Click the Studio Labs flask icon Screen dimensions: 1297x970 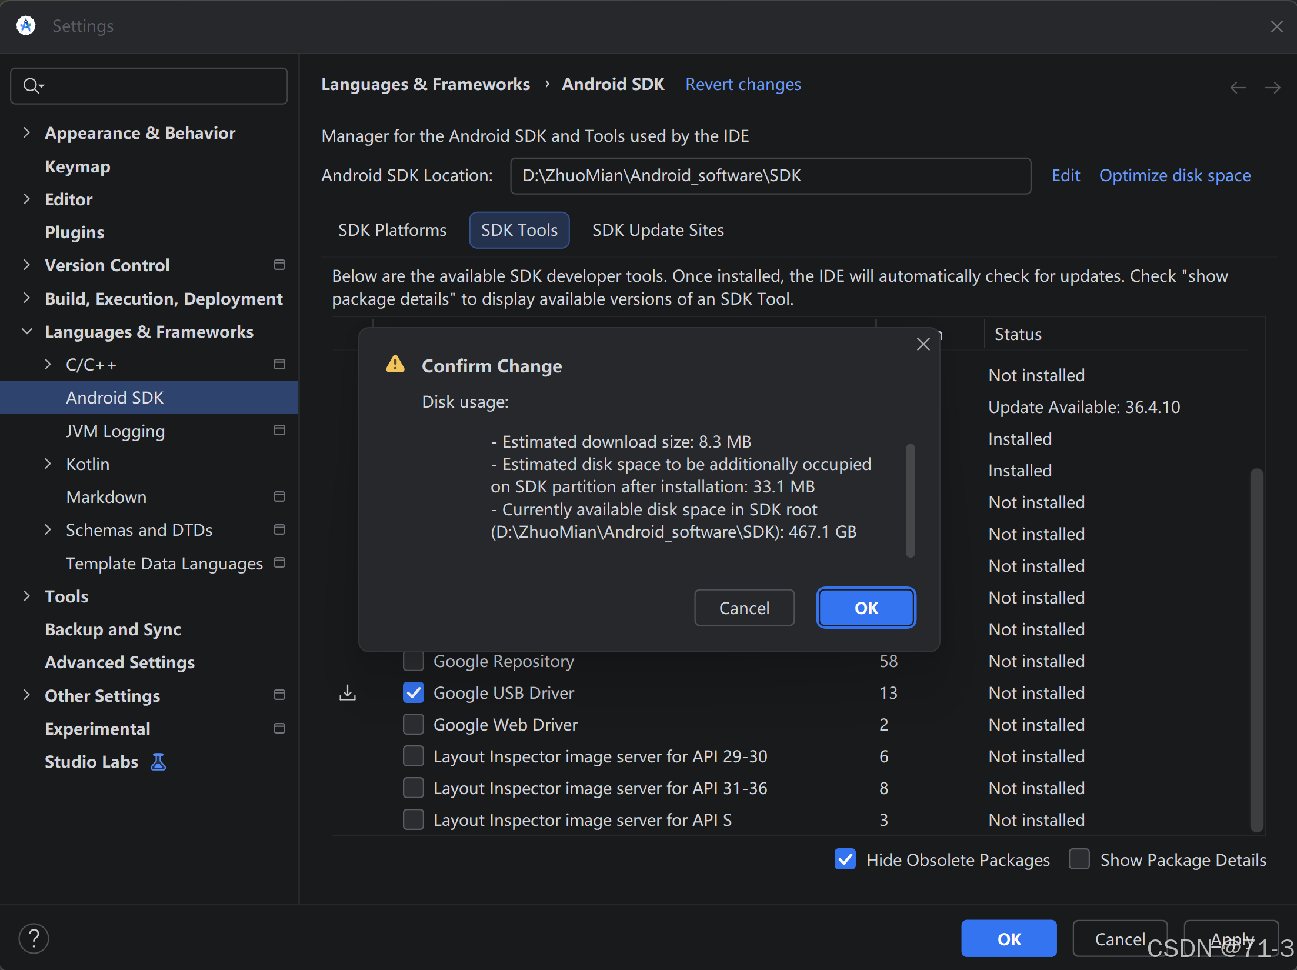(x=158, y=762)
